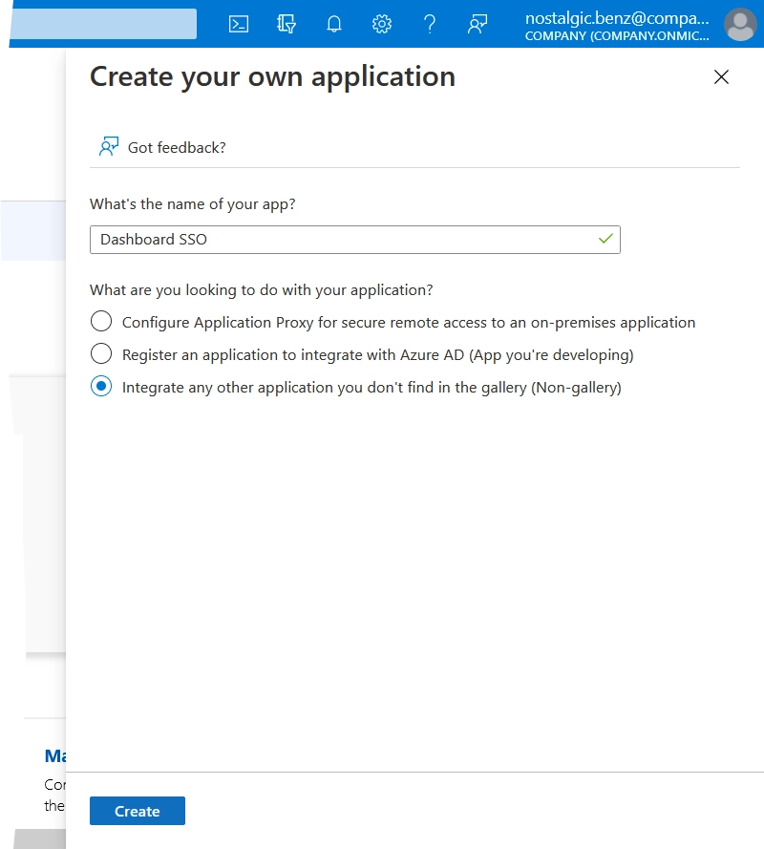
Task: Click 'What are you looking to do' question text
Action: pos(261,290)
